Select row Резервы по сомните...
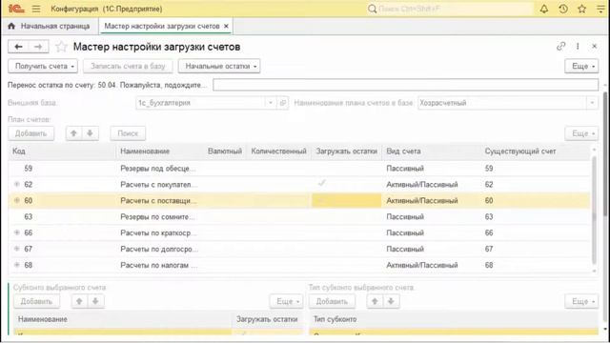This screenshot has height=343, width=610. coord(298,216)
